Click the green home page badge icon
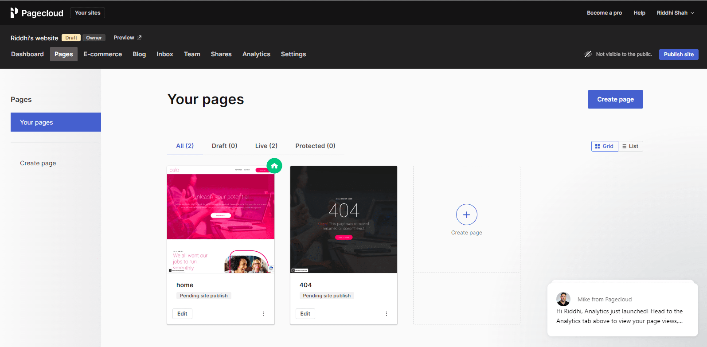Viewport: 707px width, 347px height. [x=274, y=166]
